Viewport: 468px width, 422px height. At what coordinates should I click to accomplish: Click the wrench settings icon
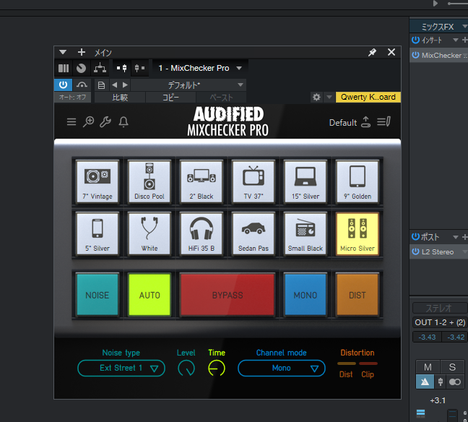[x=105, y=122]
